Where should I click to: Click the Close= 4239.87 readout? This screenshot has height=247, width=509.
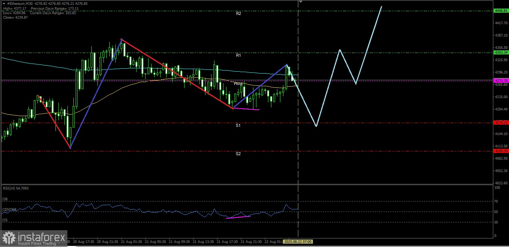(15, 18)
